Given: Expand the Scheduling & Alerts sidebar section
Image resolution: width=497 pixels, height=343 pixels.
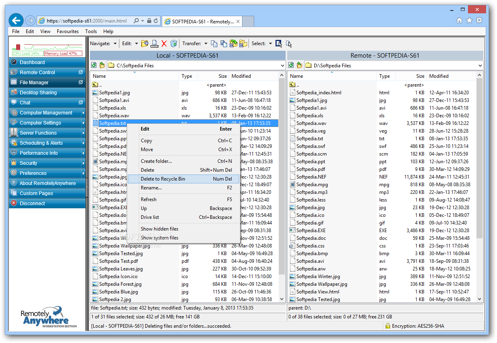Looking at the screenshot, I should tap(47, 143).
